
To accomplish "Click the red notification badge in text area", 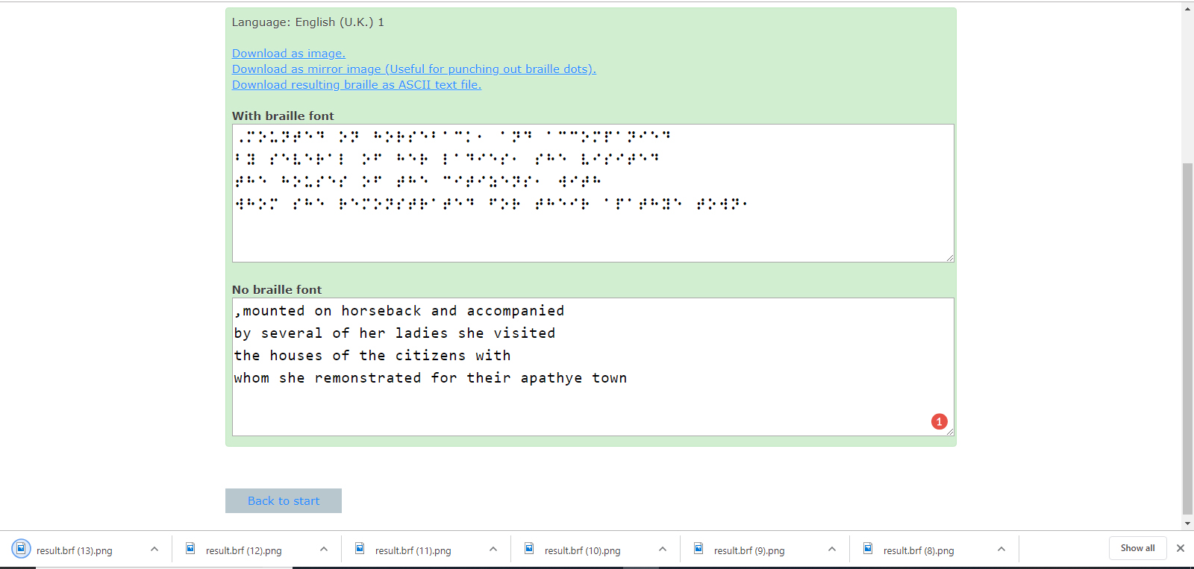I will (x=939, y=422).
